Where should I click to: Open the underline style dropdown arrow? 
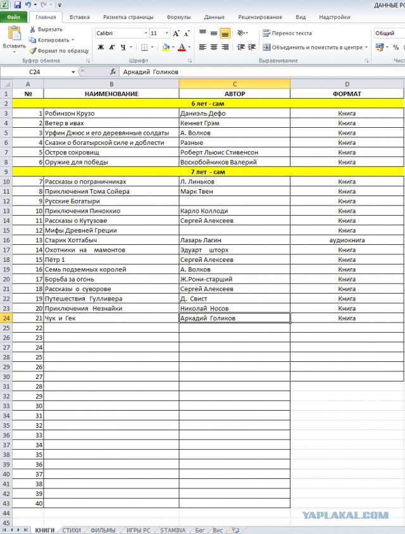point(131,47)
